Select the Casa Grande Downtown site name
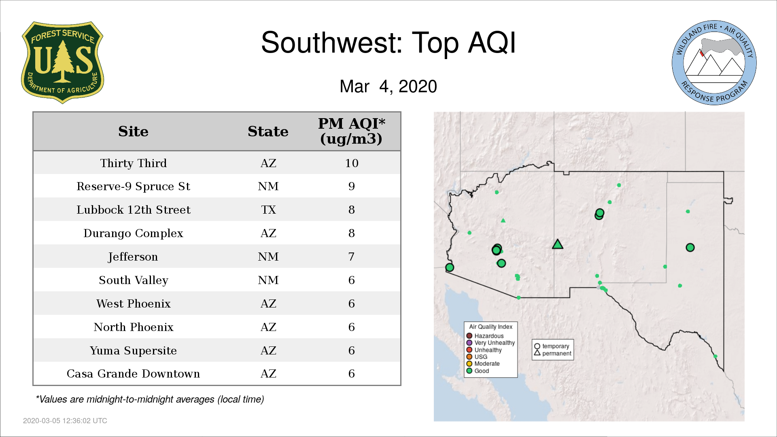This screenshot has width=777, height=437. point(133,374)
